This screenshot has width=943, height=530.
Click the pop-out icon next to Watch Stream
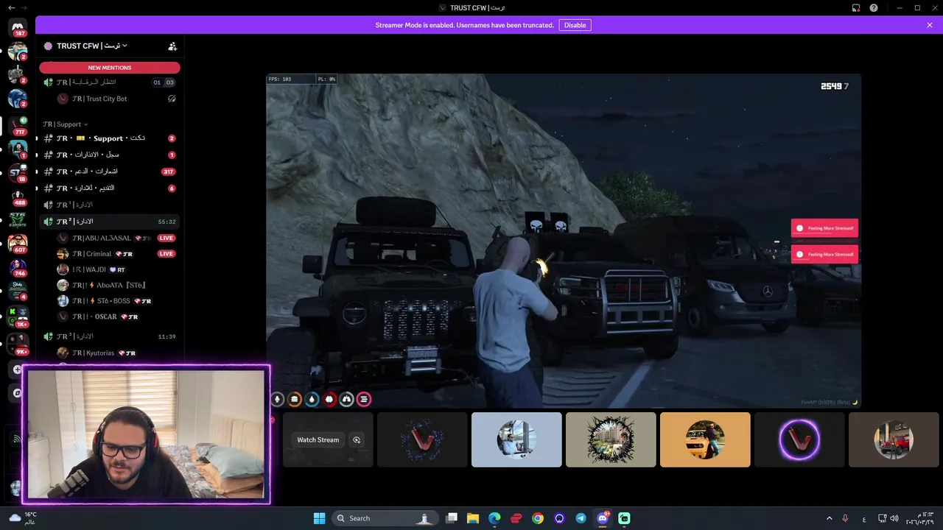click(x=357, y=440)
